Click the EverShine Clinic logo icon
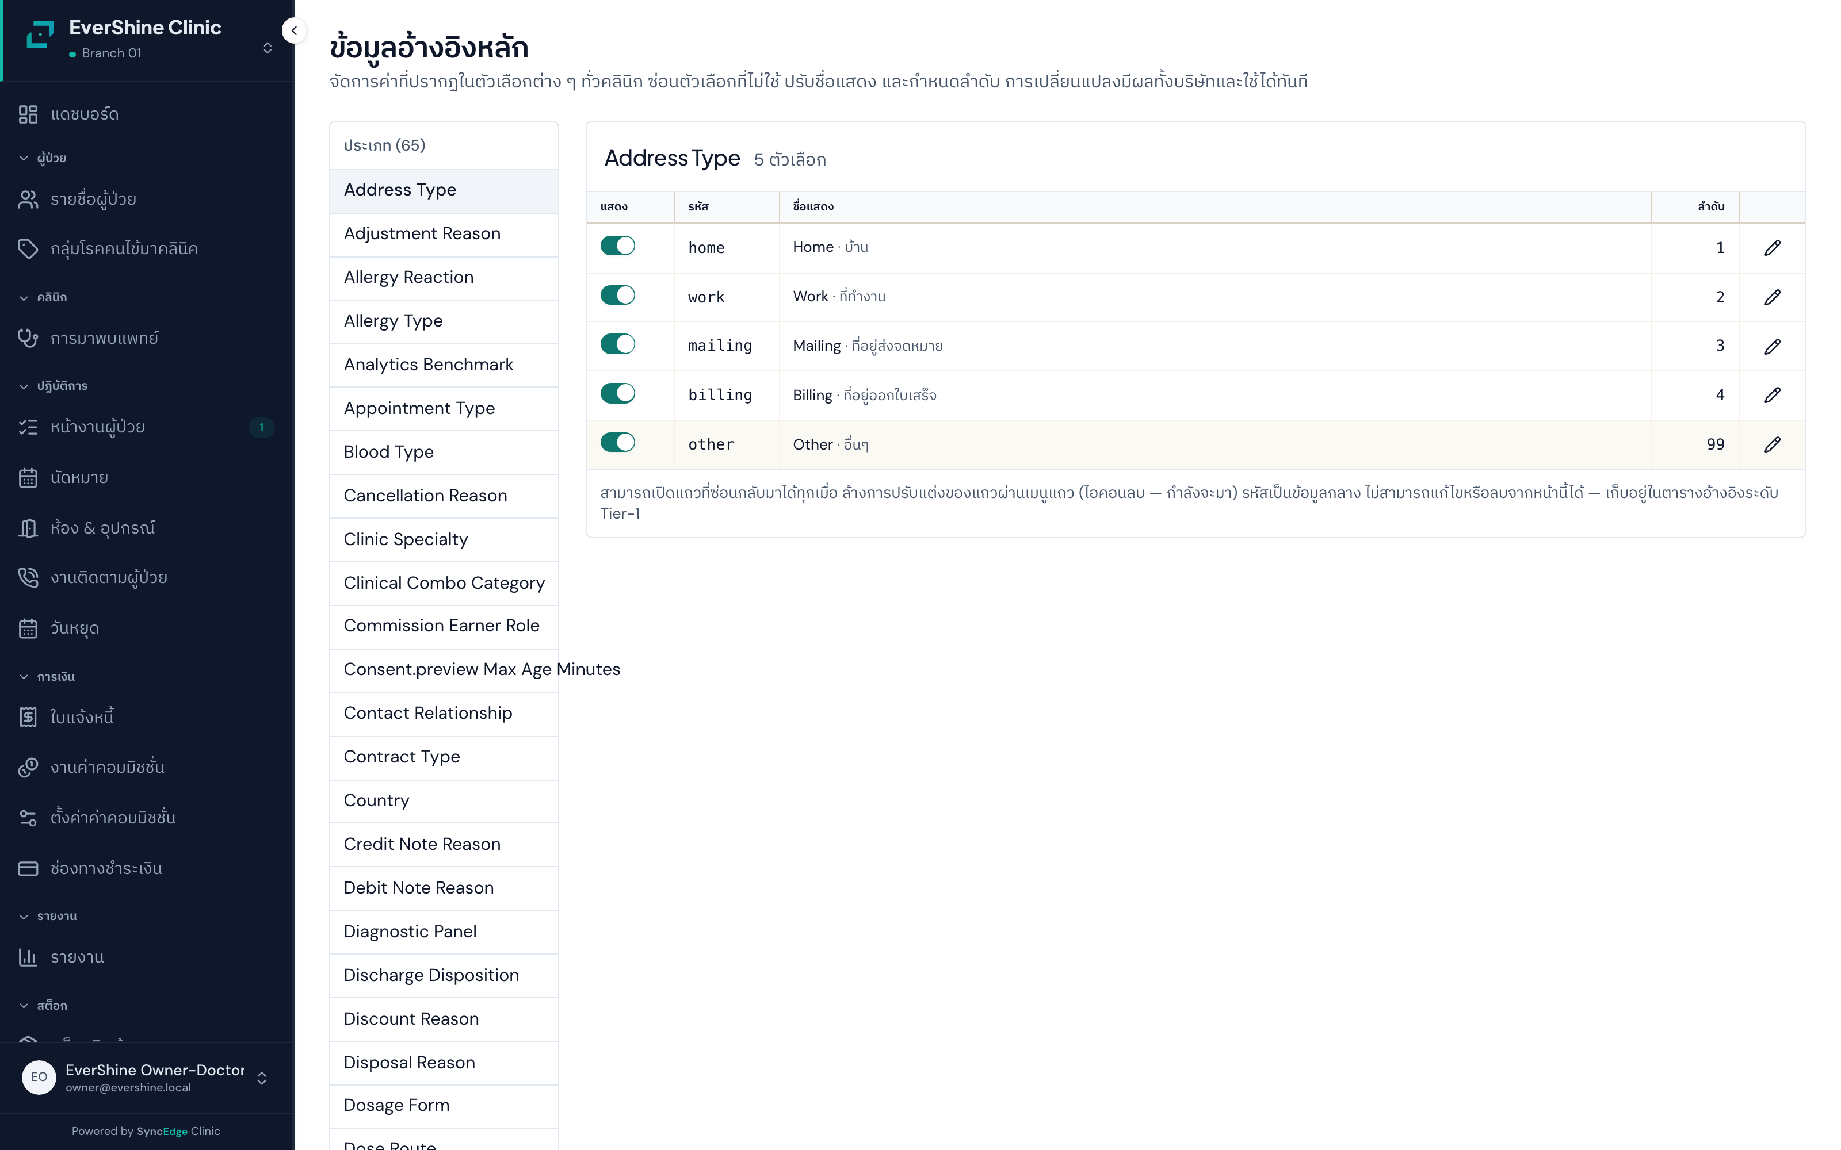 (40, 35)
